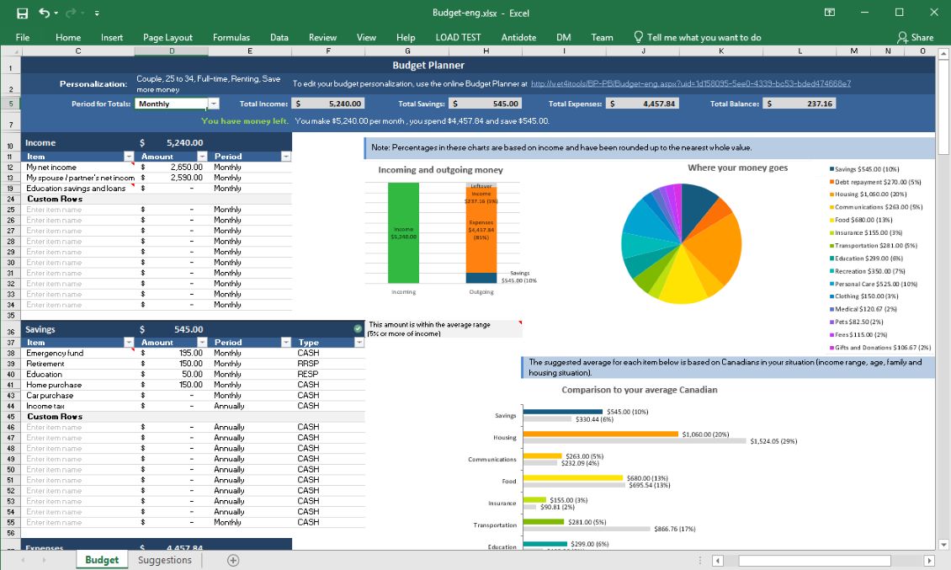Viewport: 951px width, 570px height.
Task: Open the Page Layout tab
Action: [167, 37]
